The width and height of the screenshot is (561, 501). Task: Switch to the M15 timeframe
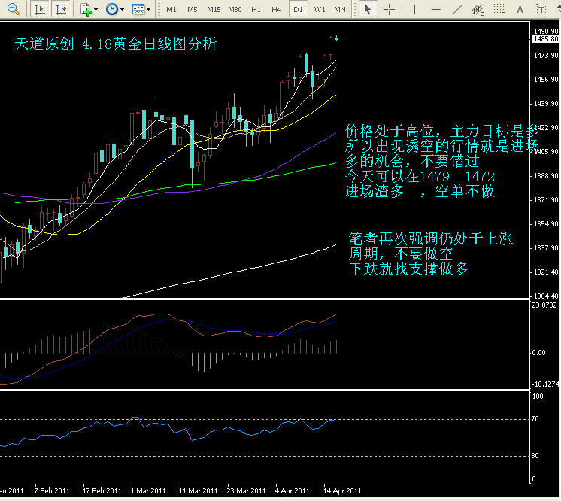coord(214,9)
